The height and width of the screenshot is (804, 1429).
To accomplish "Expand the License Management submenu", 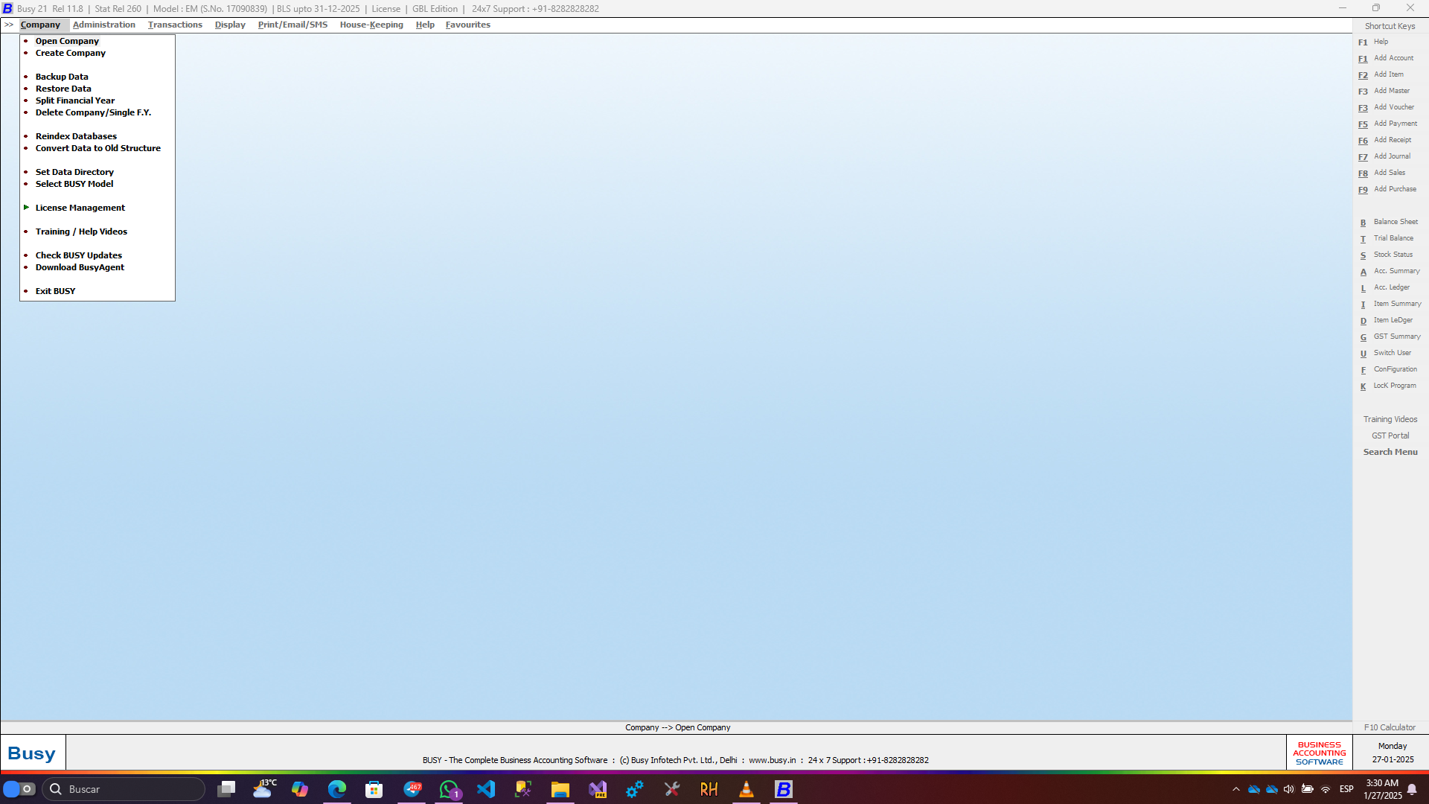I will pyautogui.click(x=80, y=208).
